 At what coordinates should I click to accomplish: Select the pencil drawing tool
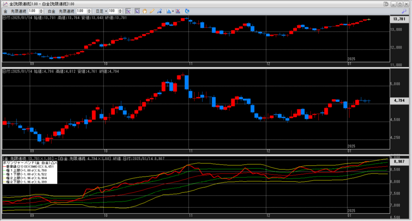pos(152,11)
